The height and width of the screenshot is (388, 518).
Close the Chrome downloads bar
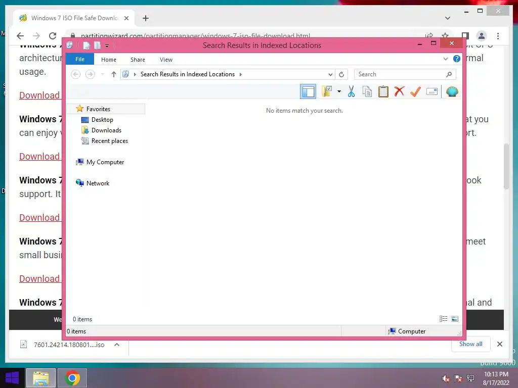pos(499,344)
